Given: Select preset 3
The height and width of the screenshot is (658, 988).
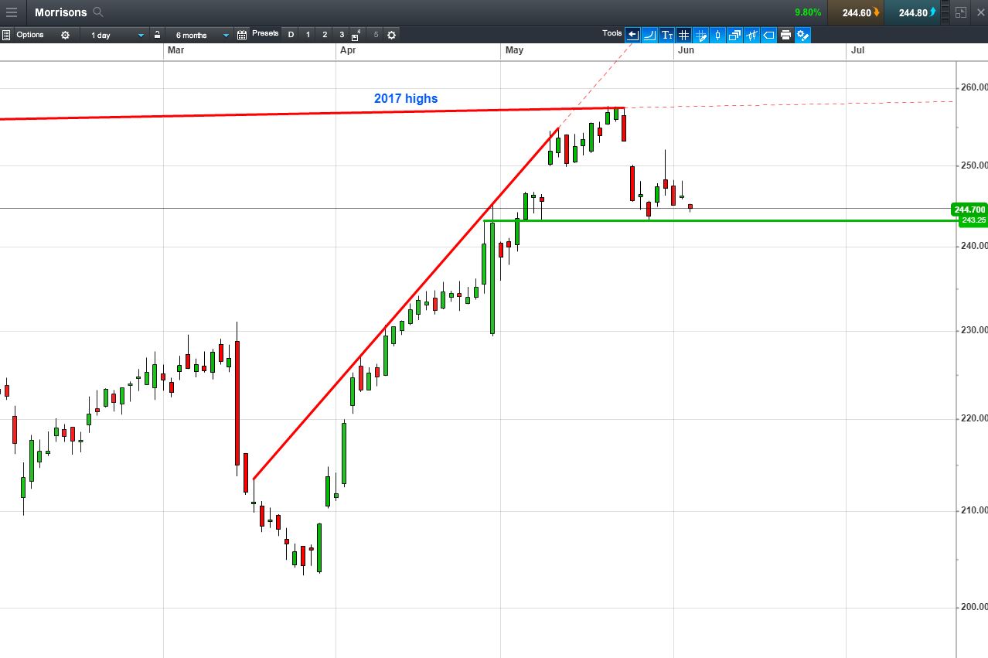Looking at the screenshot, I should click(x=342, y=35).
